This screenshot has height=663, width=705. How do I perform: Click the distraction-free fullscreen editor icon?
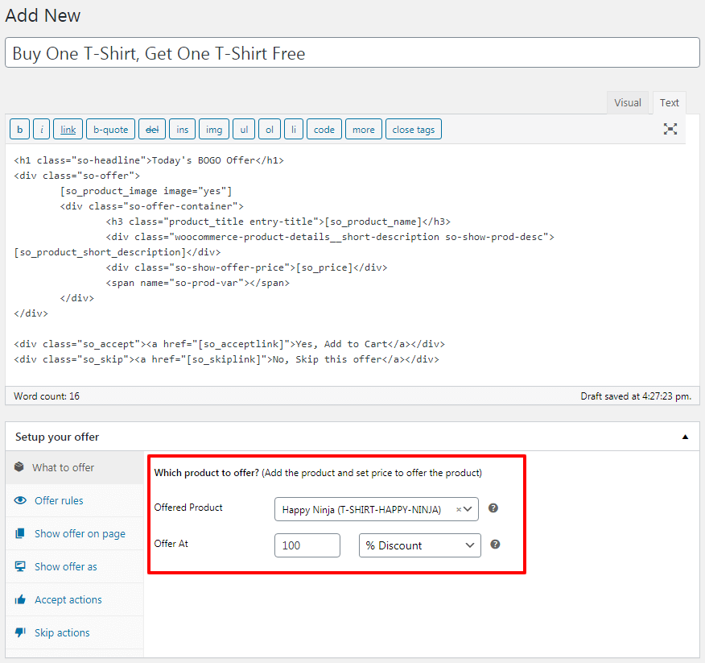670,129
